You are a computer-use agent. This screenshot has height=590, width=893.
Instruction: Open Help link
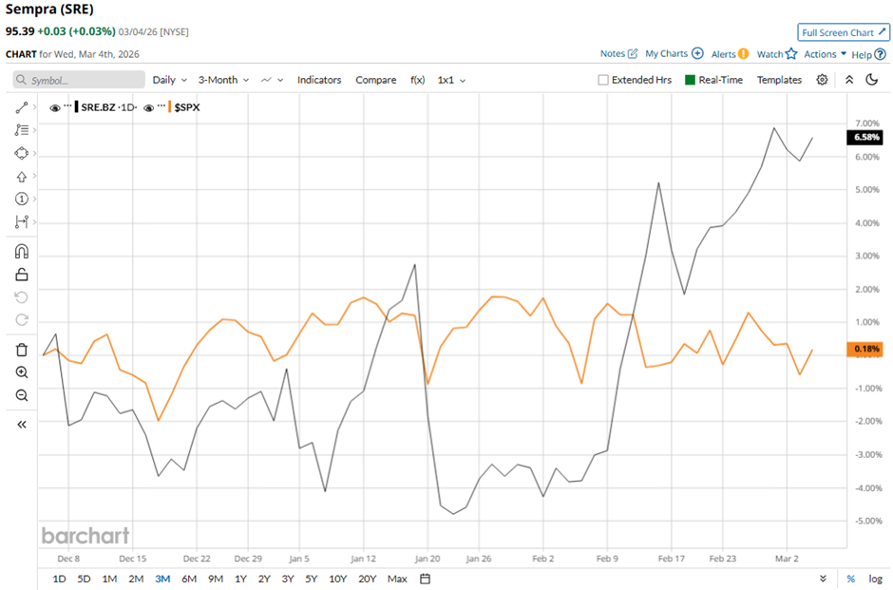click(x=868, y=55)
